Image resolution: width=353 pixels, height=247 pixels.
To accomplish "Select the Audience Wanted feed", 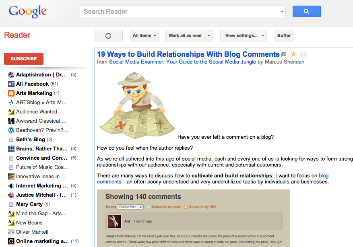I will [x=37, y=112].
